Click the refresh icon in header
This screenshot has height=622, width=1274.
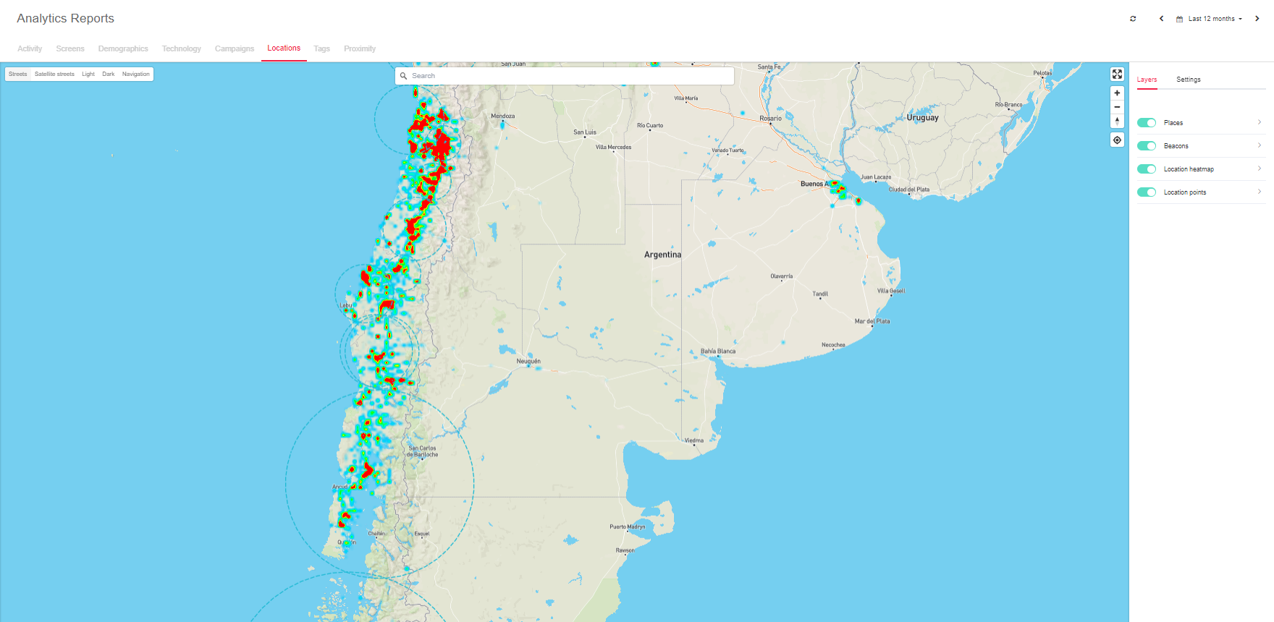[1133, 19]
